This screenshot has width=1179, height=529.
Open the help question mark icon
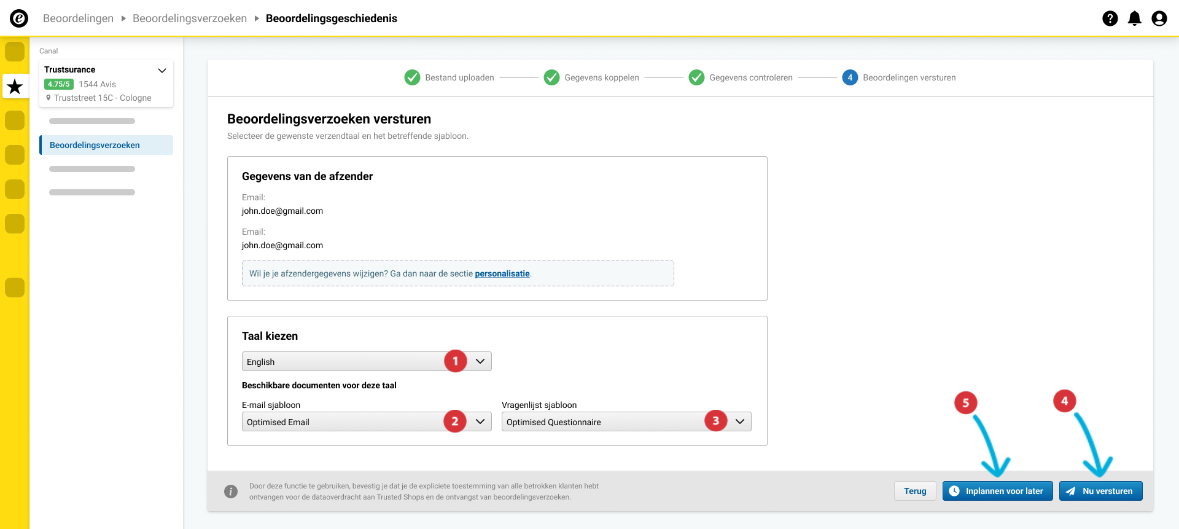1110,18
